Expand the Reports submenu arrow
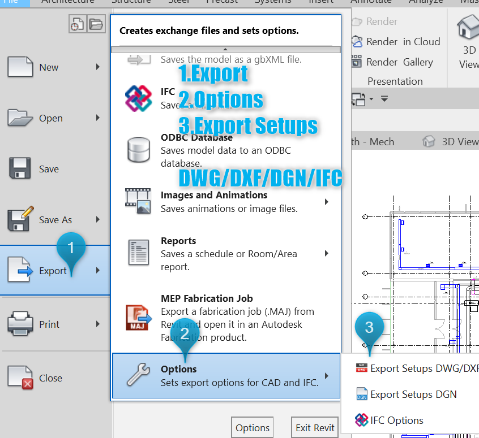 point(327,254)
